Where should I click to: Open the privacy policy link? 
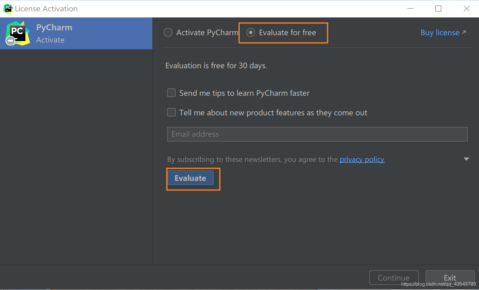coord(362,159)
